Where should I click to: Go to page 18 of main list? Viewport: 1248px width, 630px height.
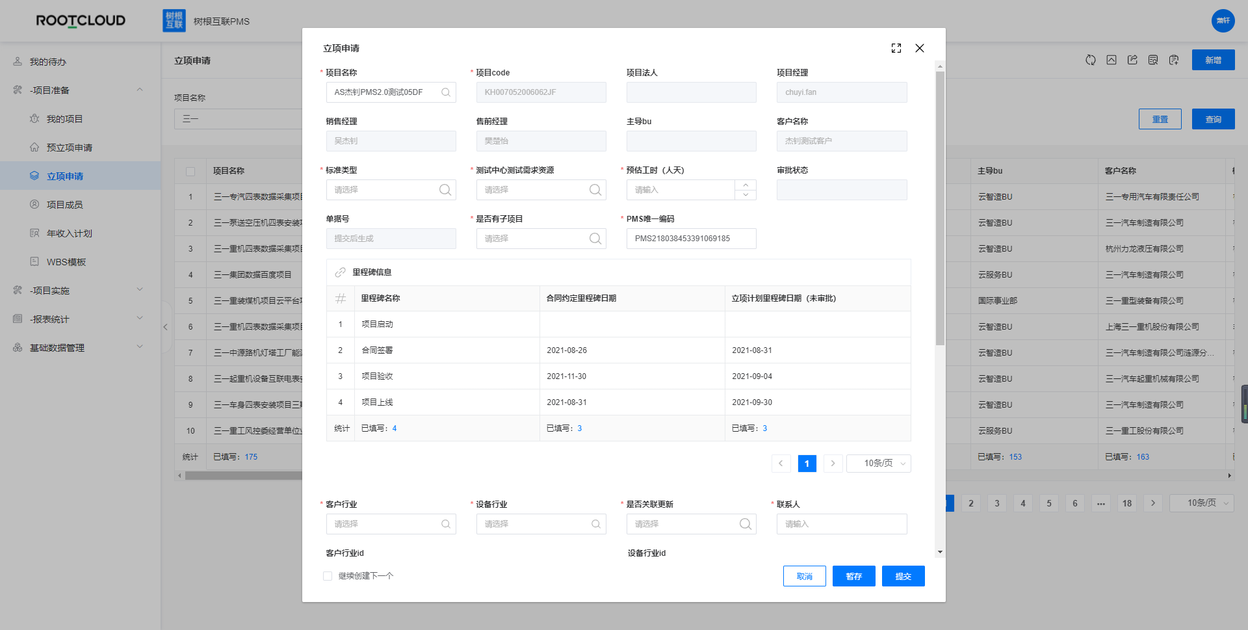click(x=1127, y=503)
